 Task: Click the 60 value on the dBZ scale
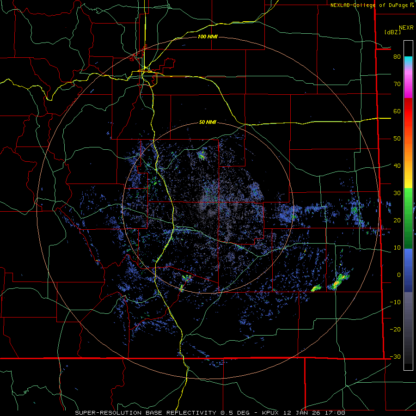[397, 111]
